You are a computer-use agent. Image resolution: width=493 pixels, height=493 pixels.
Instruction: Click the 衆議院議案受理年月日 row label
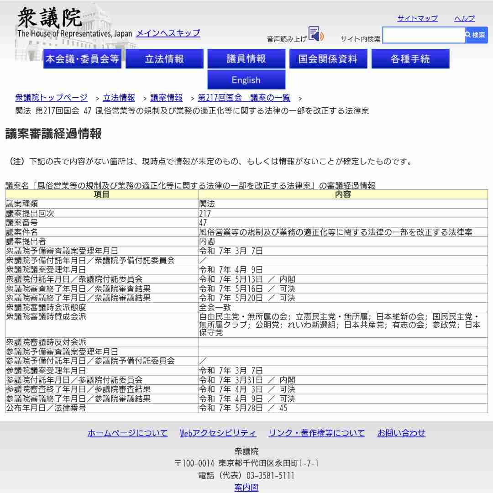[x=46, y=270]
